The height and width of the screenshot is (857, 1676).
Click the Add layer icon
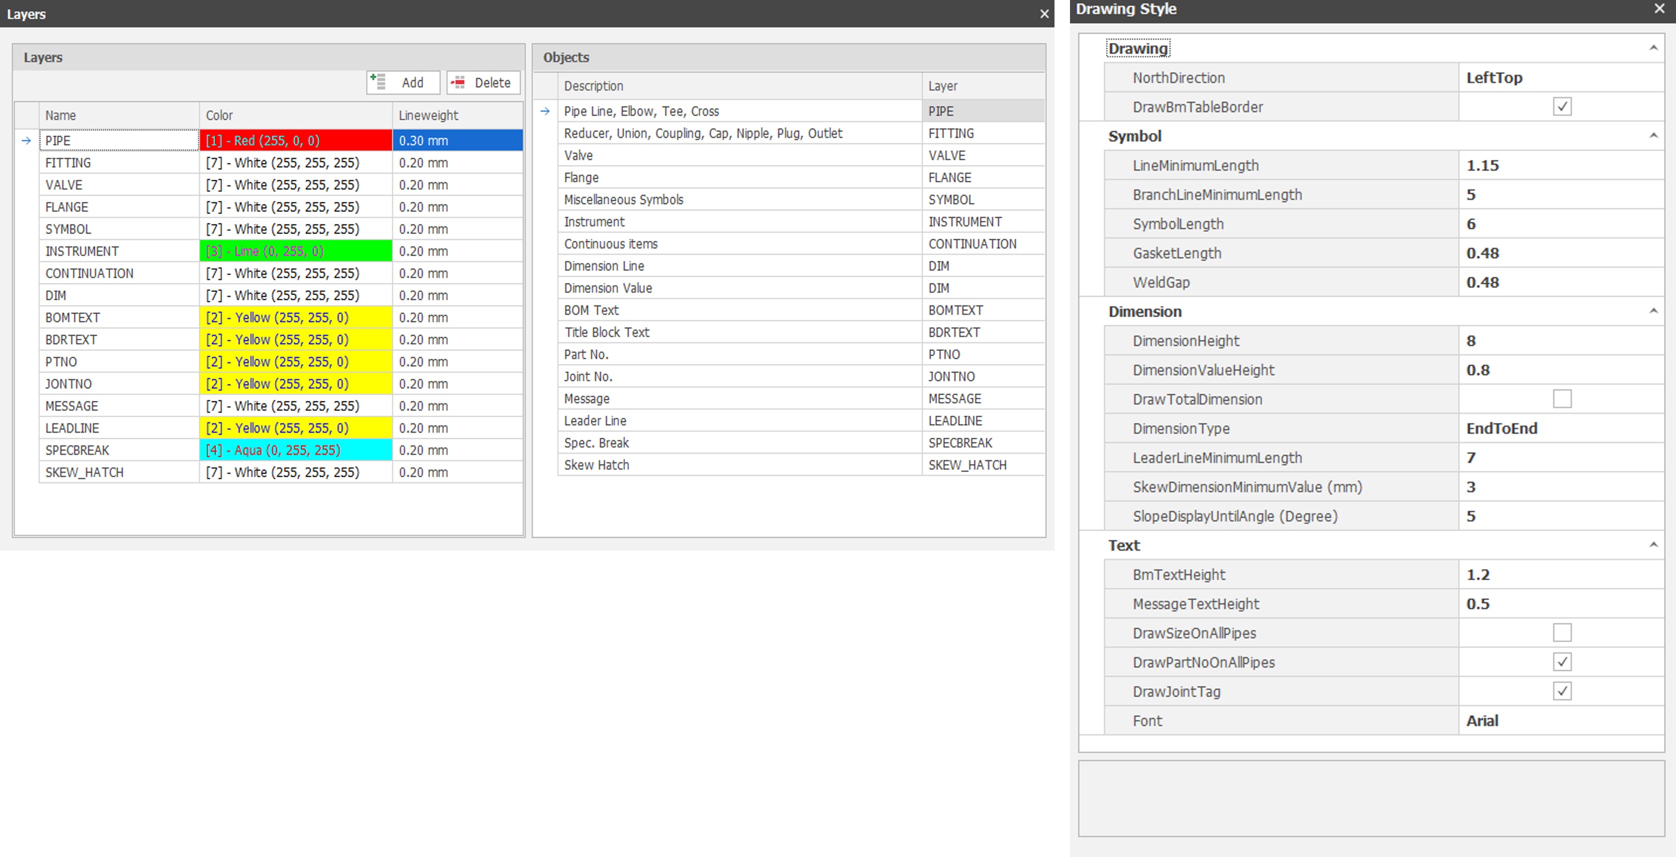(x=378, y=82)
